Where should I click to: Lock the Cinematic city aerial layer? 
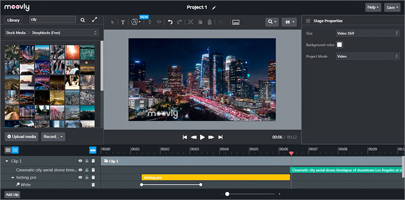87,170
